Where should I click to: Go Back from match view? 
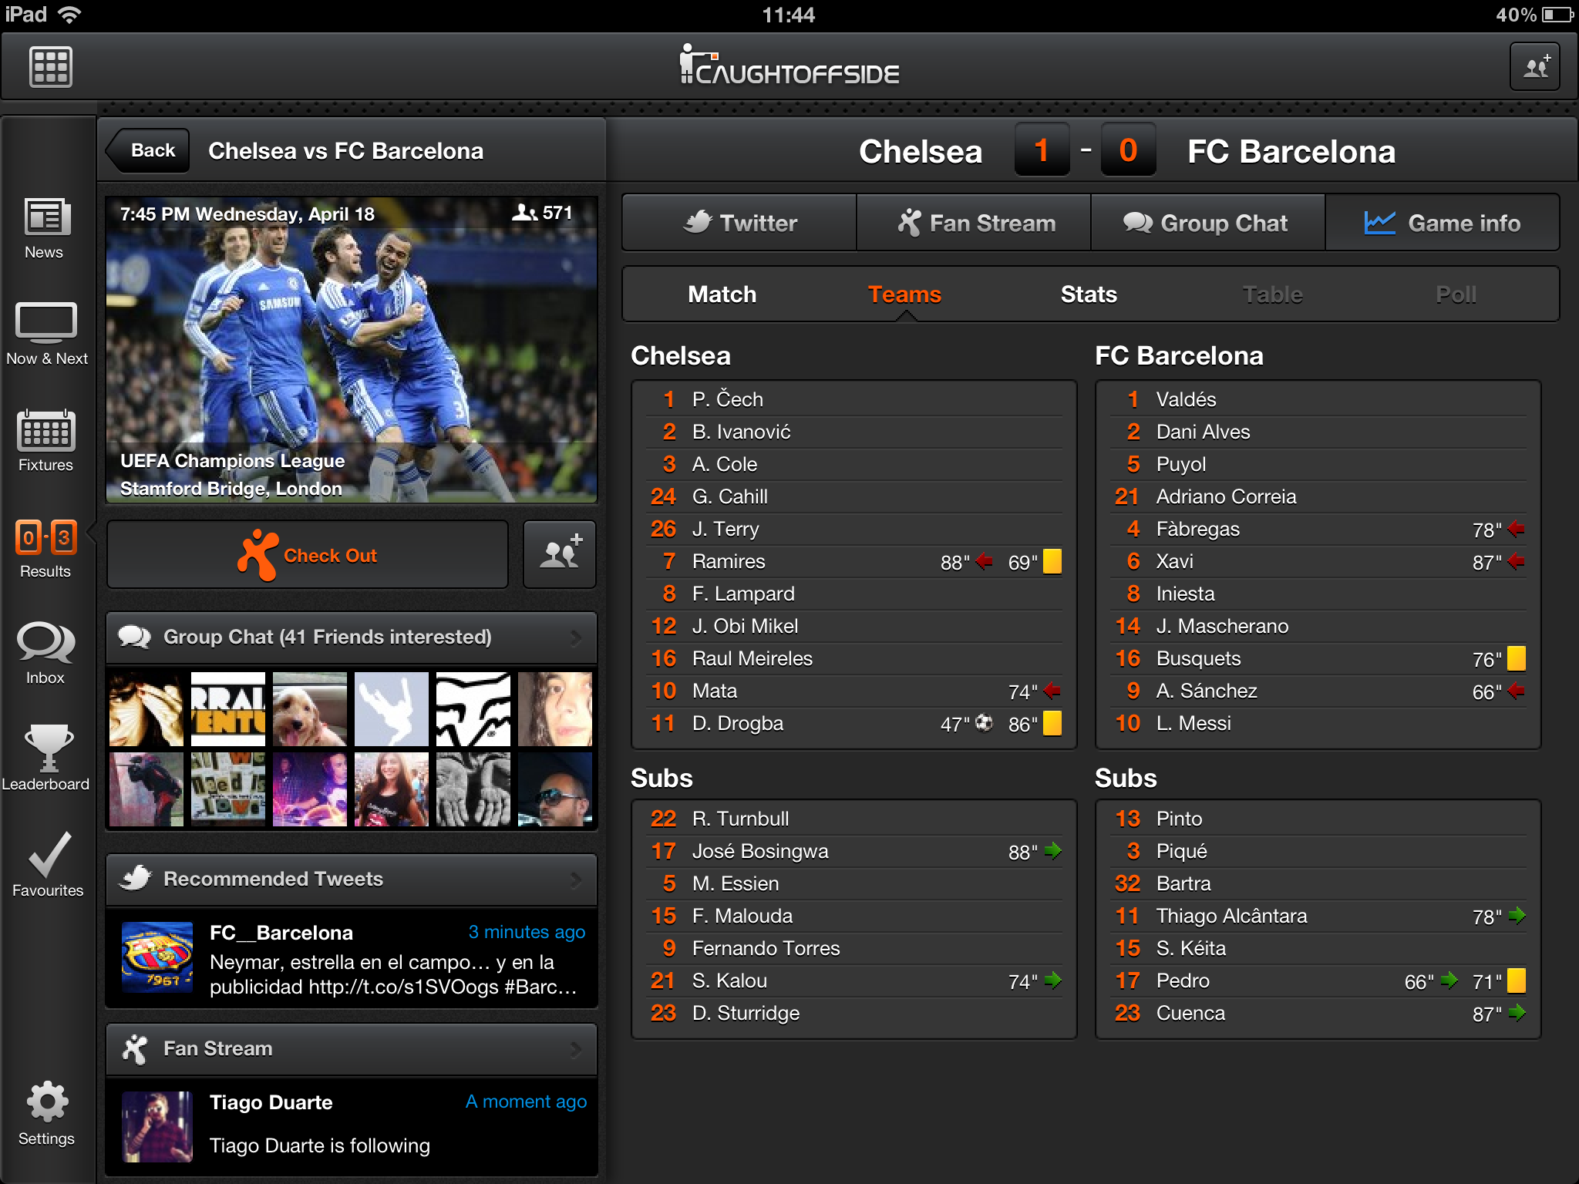148,150
